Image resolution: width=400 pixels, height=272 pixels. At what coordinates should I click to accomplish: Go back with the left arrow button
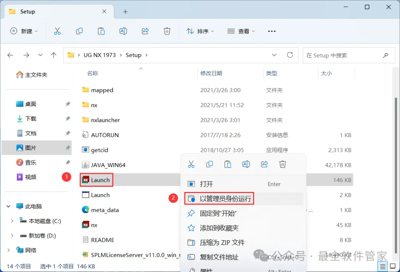tap(10, 55)
